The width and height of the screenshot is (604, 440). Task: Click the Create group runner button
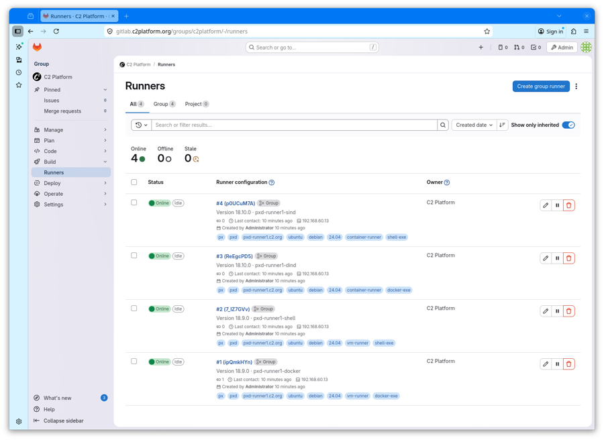point(541,87)
